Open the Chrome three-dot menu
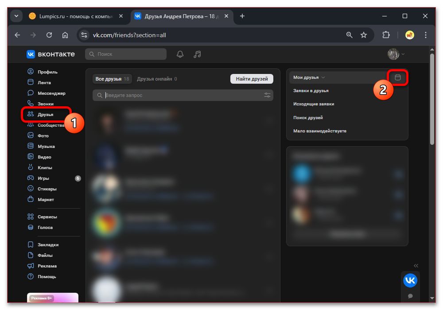This screenshot has width=443, height=310. pos(425,35)
